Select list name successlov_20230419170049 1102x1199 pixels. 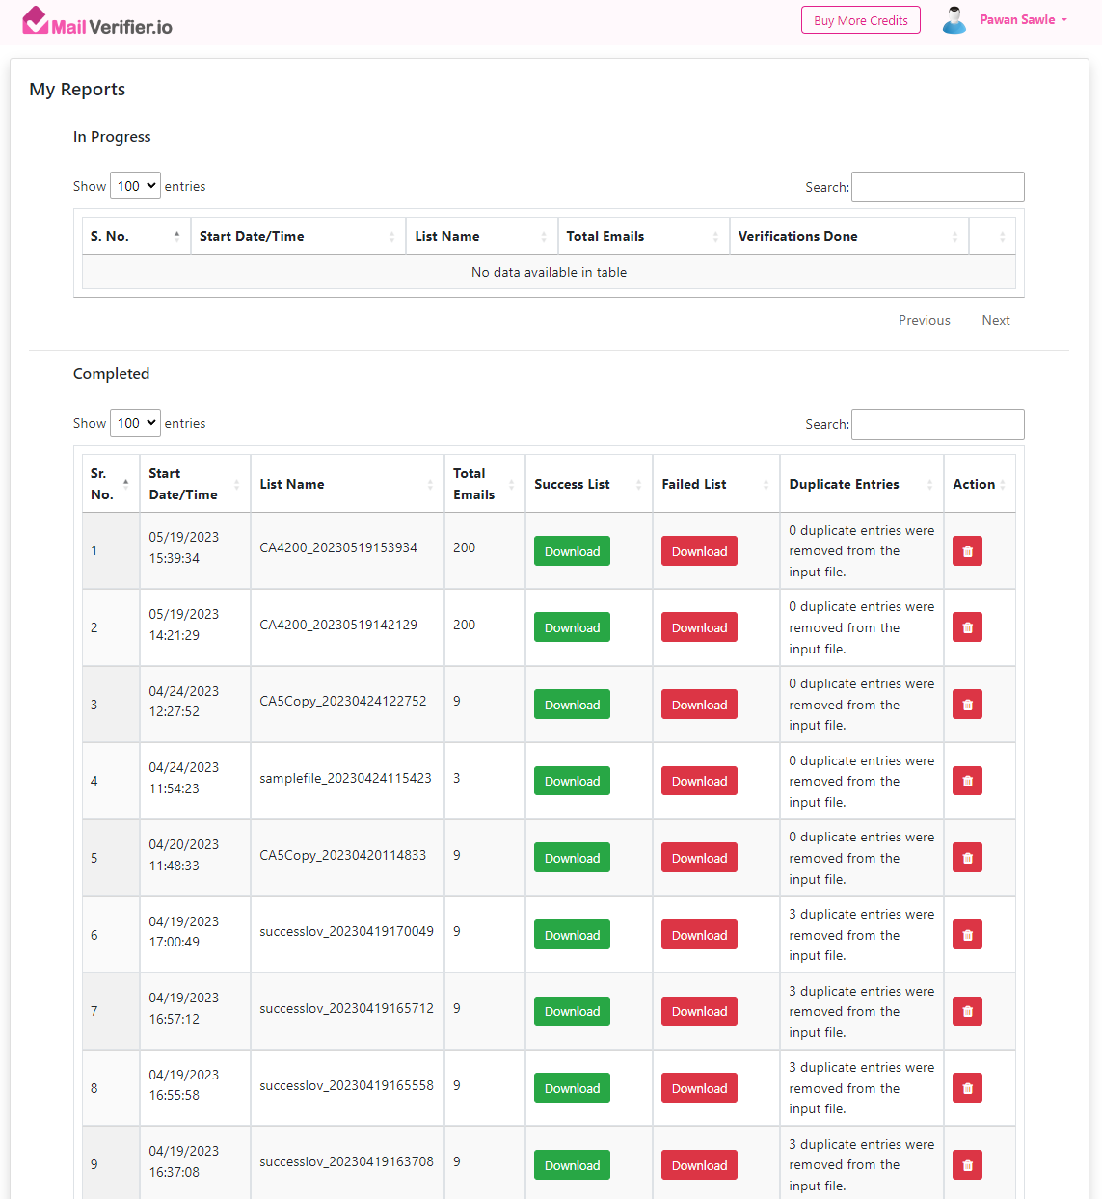346,931
